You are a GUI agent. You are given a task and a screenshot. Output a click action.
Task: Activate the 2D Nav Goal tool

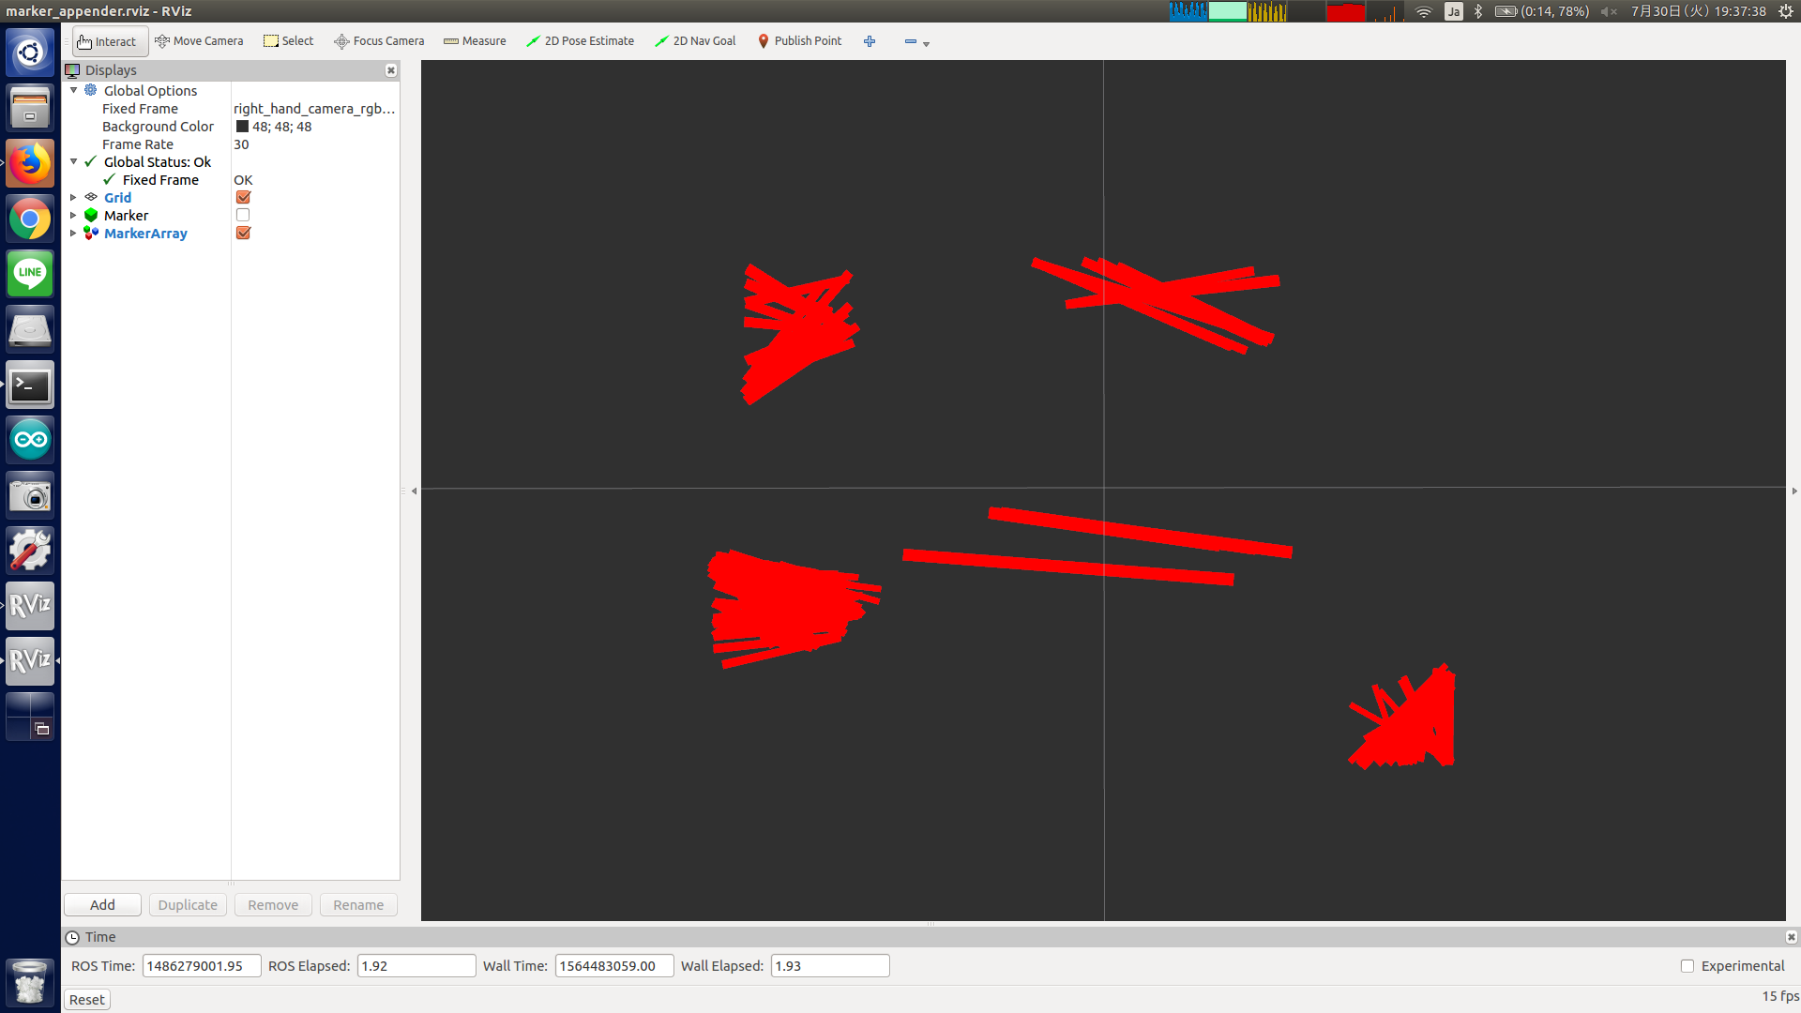click(695, 41)
